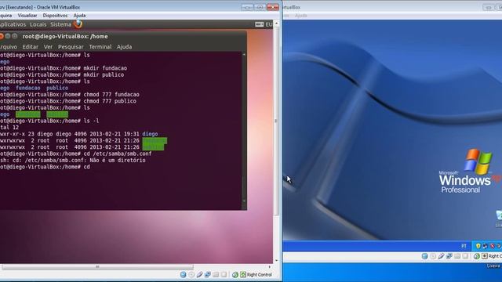Maximize the terminal window
Screen dimensions: 502x282
point(14,36)
